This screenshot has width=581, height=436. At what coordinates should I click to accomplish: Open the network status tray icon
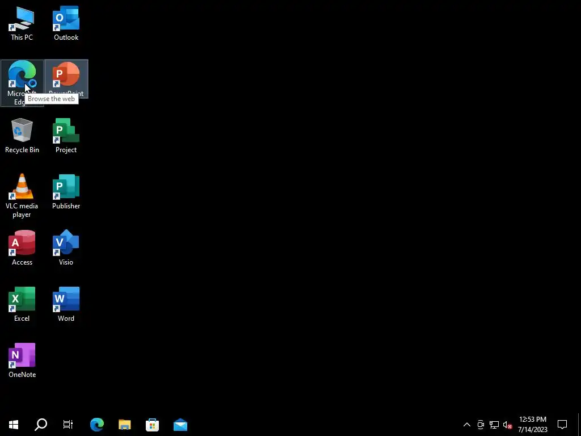pos(494,425)
